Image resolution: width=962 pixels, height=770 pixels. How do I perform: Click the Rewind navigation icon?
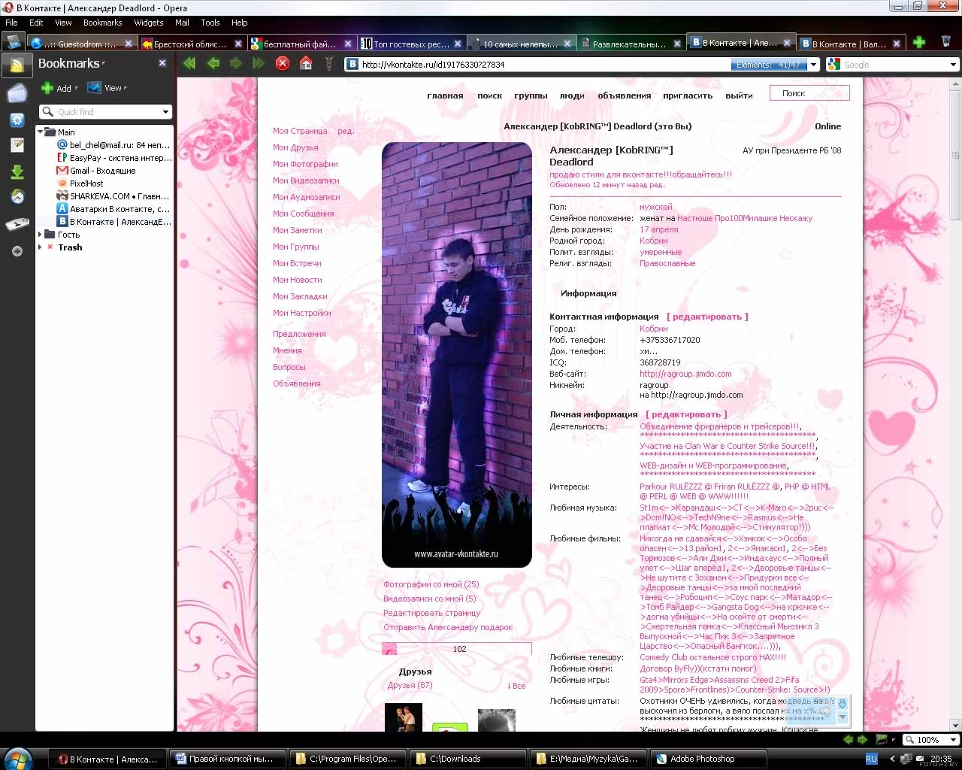click(x=189, y=64)
